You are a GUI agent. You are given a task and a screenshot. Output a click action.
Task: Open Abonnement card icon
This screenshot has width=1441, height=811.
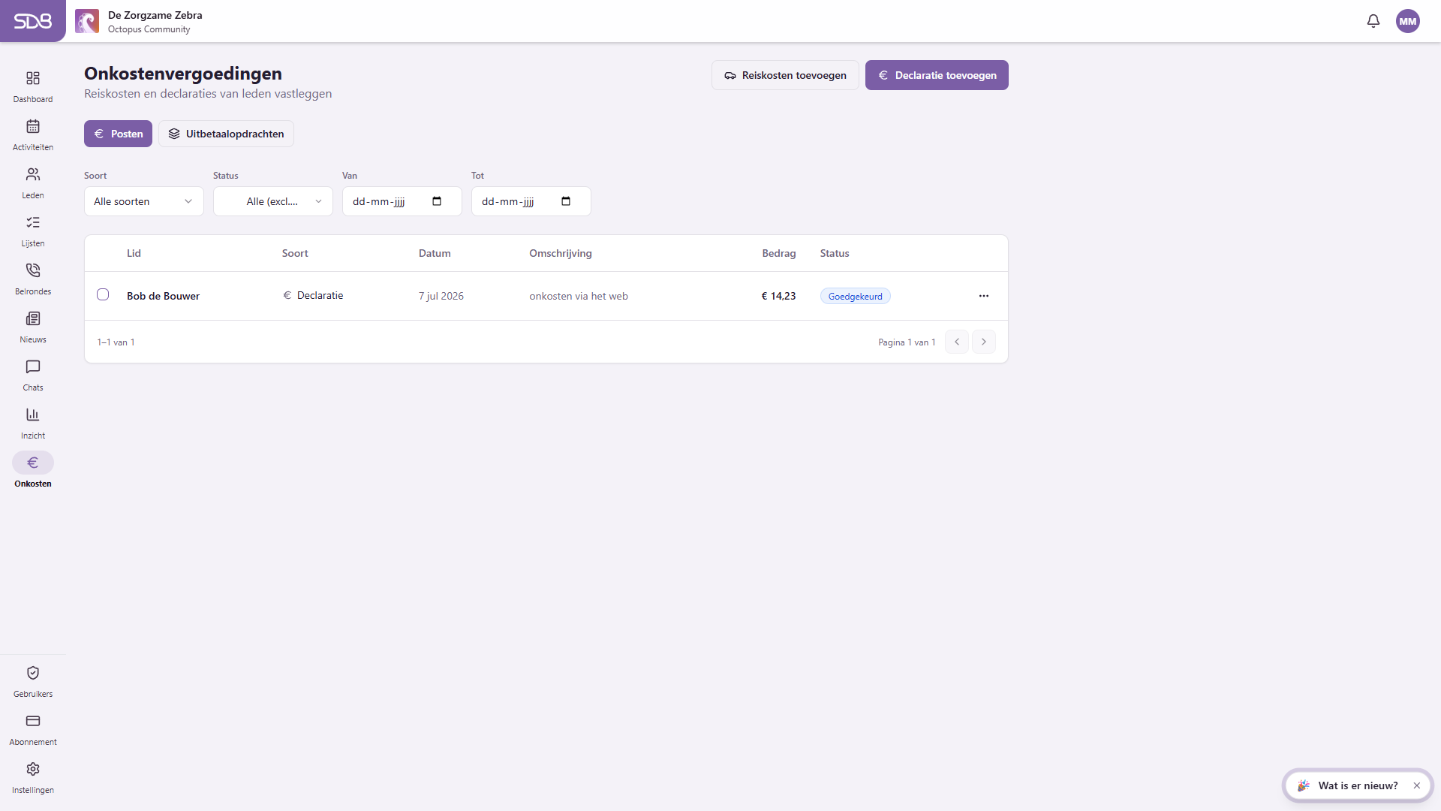pyautogui.click(x=33, y=721)
